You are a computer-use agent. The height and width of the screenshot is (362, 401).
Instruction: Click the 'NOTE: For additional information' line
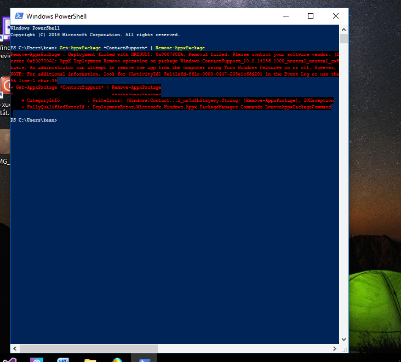[x=175, y=74]
